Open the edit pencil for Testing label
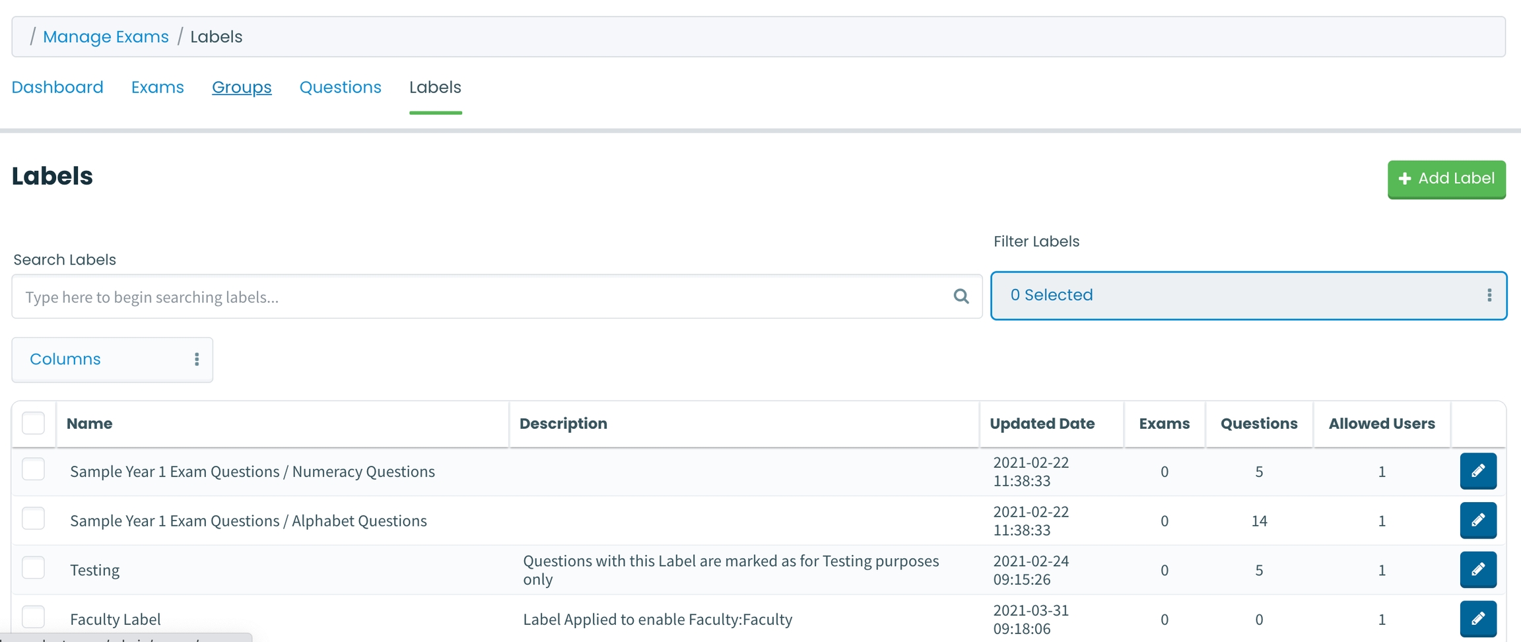 (1477, 569)
